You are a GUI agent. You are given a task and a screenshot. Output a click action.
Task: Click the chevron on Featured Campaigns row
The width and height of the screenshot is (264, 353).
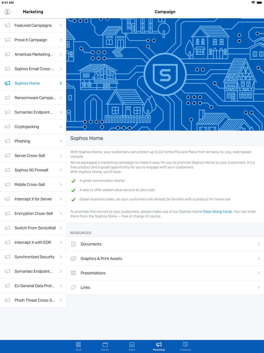(x=61, y=25)
